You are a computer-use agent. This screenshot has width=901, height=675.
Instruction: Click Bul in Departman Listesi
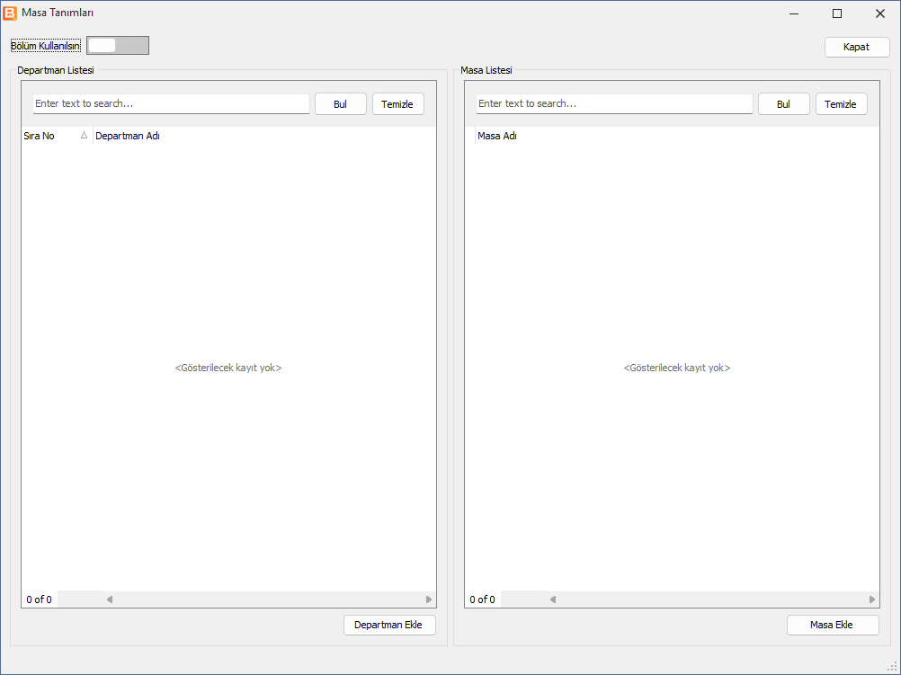(340, 104)
